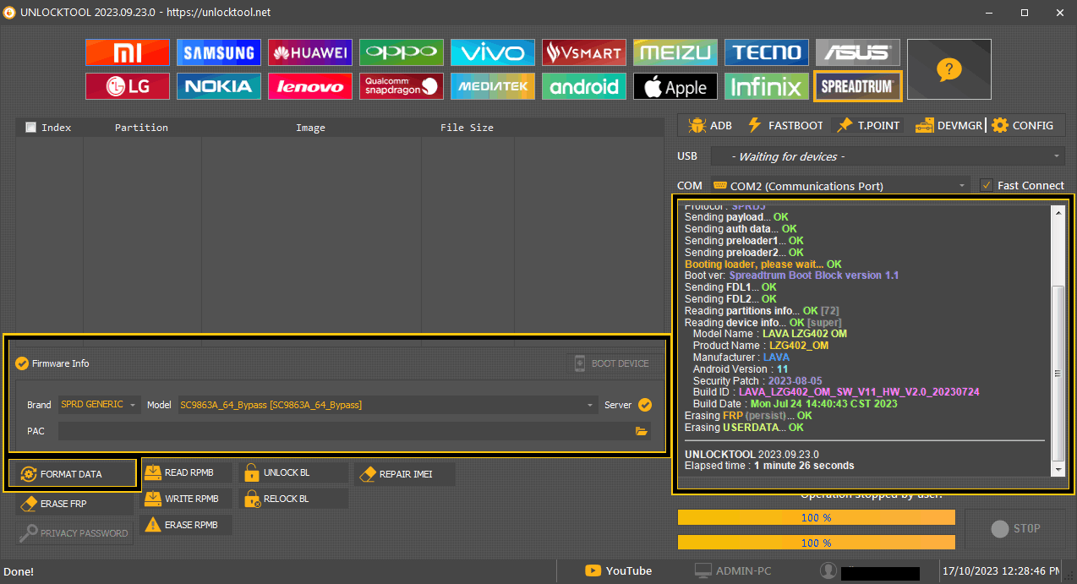Check the Index select-all checkbox
This screenshot has height=584, width=1077.
click(x=31, y=128)
